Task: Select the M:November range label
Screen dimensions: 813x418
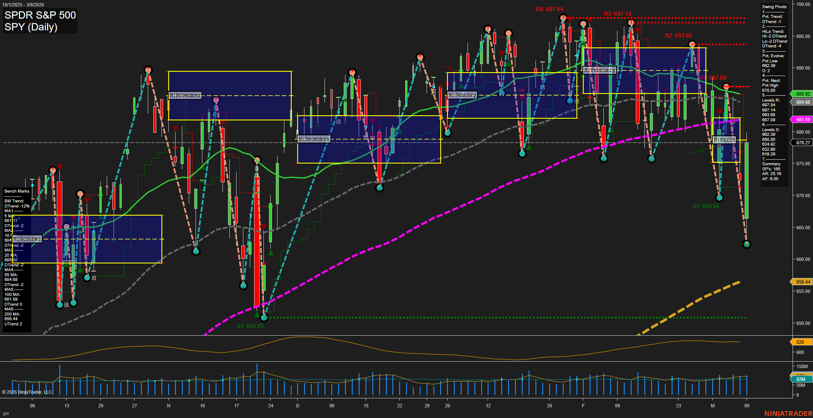Action: point(185,95)
